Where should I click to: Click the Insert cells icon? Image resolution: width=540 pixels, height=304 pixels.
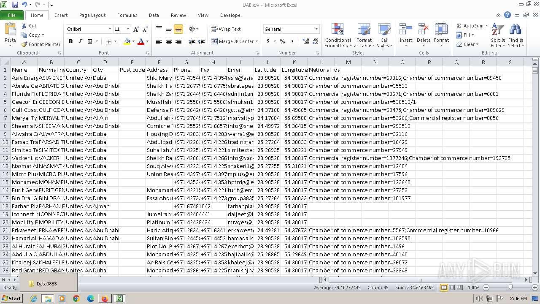[406, 30]
